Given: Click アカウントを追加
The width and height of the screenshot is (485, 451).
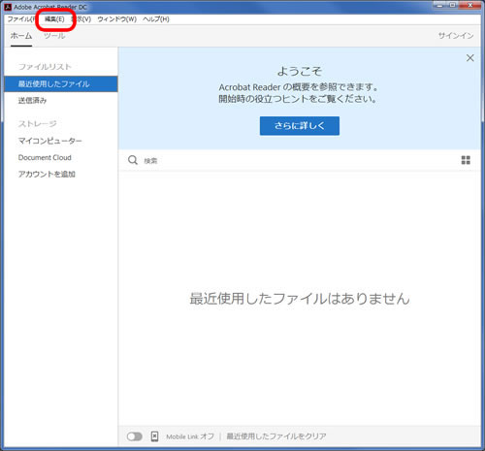Looking at the screenshot, I should click(x=47, y=175).
